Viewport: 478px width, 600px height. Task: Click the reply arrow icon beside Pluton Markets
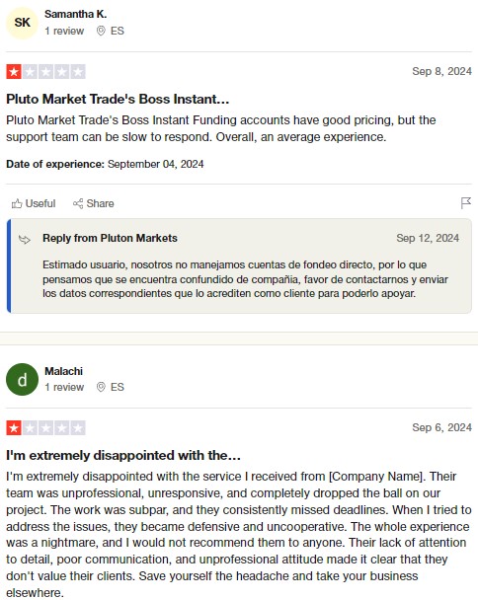pos(25,240)
